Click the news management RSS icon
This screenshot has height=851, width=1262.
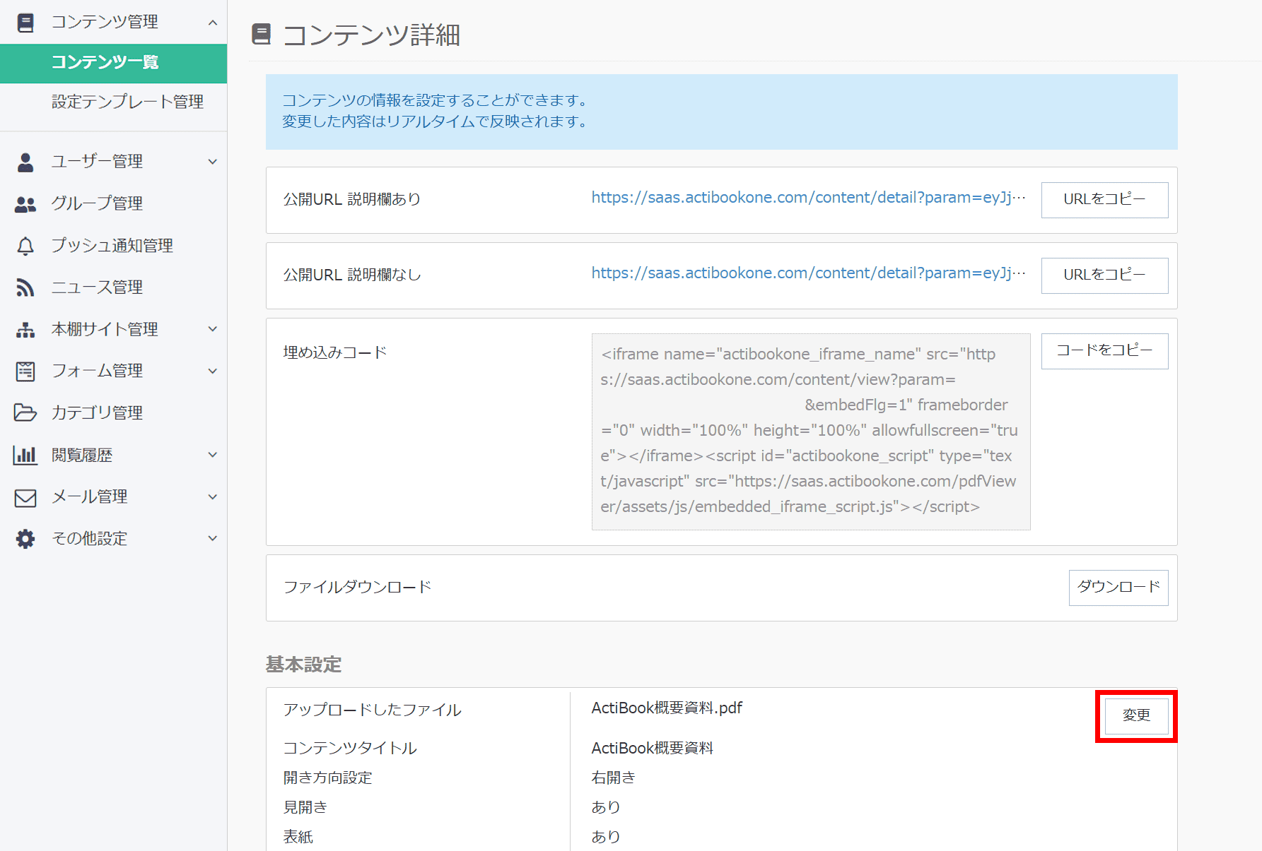[25, 287]
